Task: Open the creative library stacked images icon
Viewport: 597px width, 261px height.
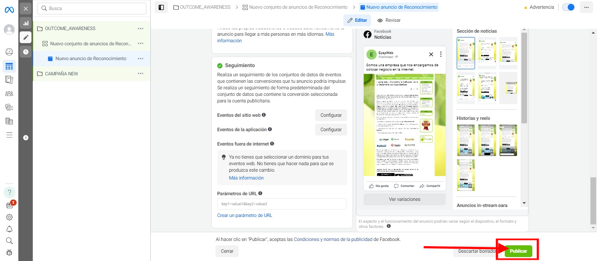Action: [9, 107]
